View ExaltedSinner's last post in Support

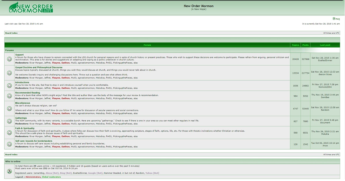click(x=325, y=60)
